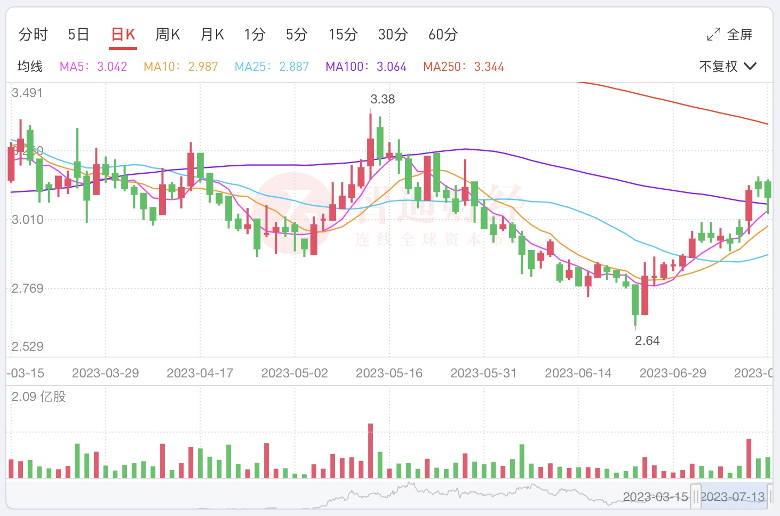
Task: Click the 2.09 亿股 volume label
Action: click(39, 397)
